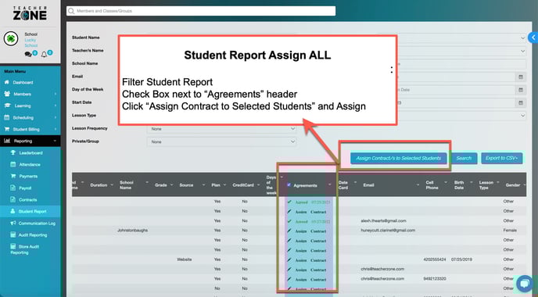The height and width of the screenshot is (297, 538).
Task: Expand the Learning submenu arrow
Action: 56,106
